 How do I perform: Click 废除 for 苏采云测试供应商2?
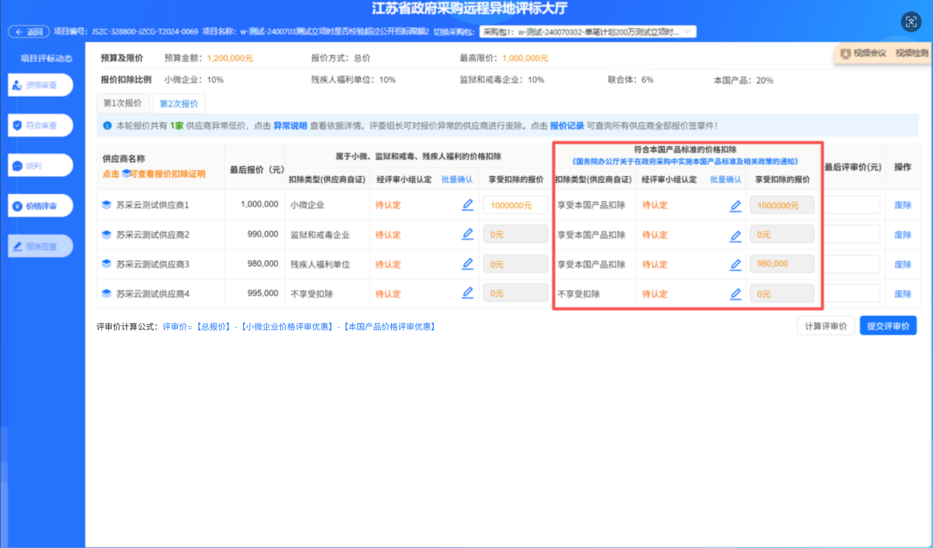902,235
